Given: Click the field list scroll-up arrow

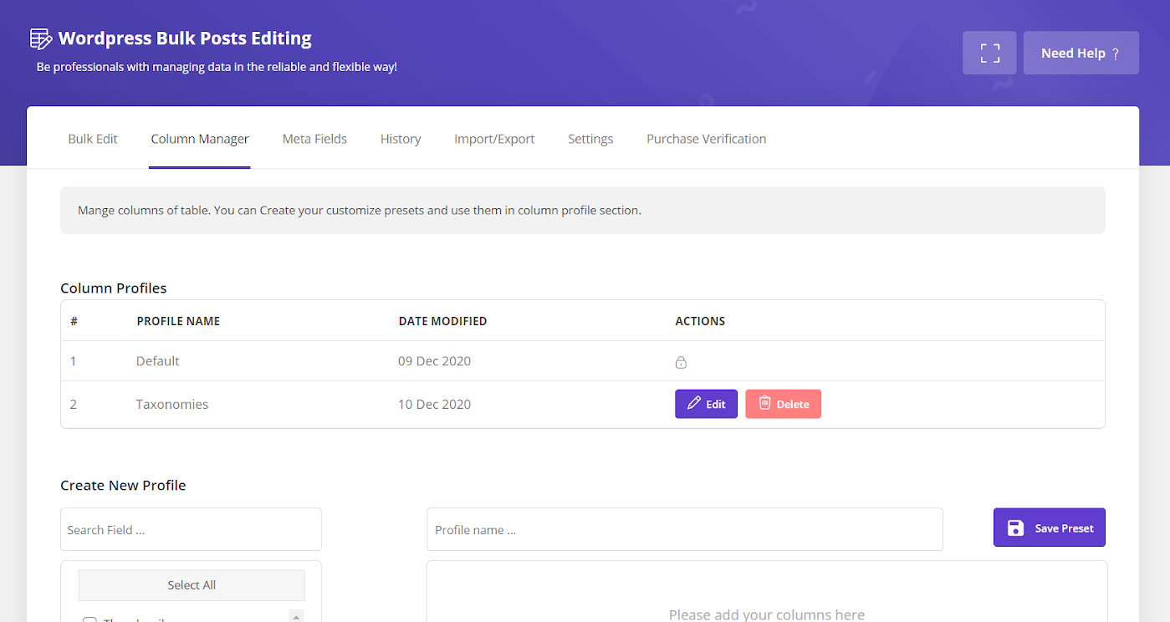Looking at the screenshot, I should click(296, 617).
